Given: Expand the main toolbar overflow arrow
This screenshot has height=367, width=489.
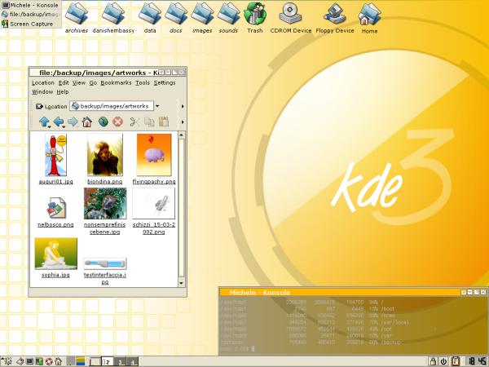Looking at the screenshot, I should click(183, 122).
